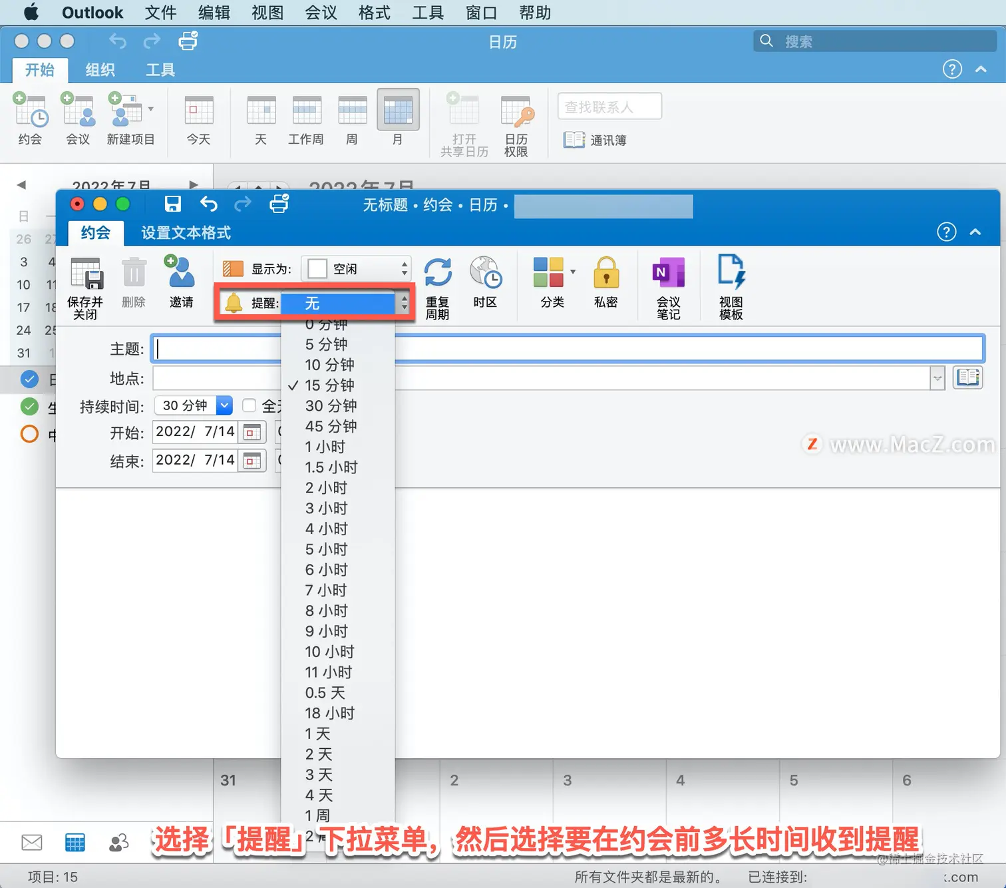This screenshot has width=1006, height=888.
Task: Click Calendar grid icon in bottom navigation
Action: point(75,842)
